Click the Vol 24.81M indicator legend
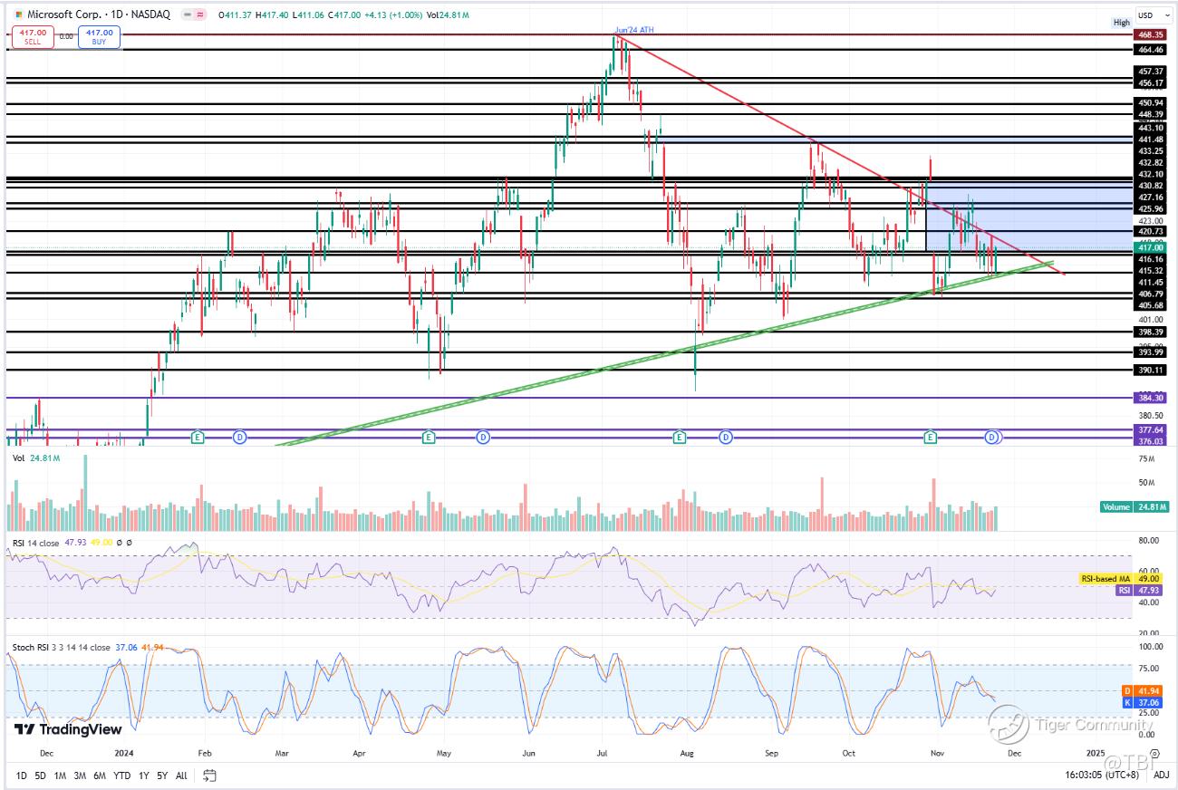Screen dimensions: 1178x790 [36, 458]
